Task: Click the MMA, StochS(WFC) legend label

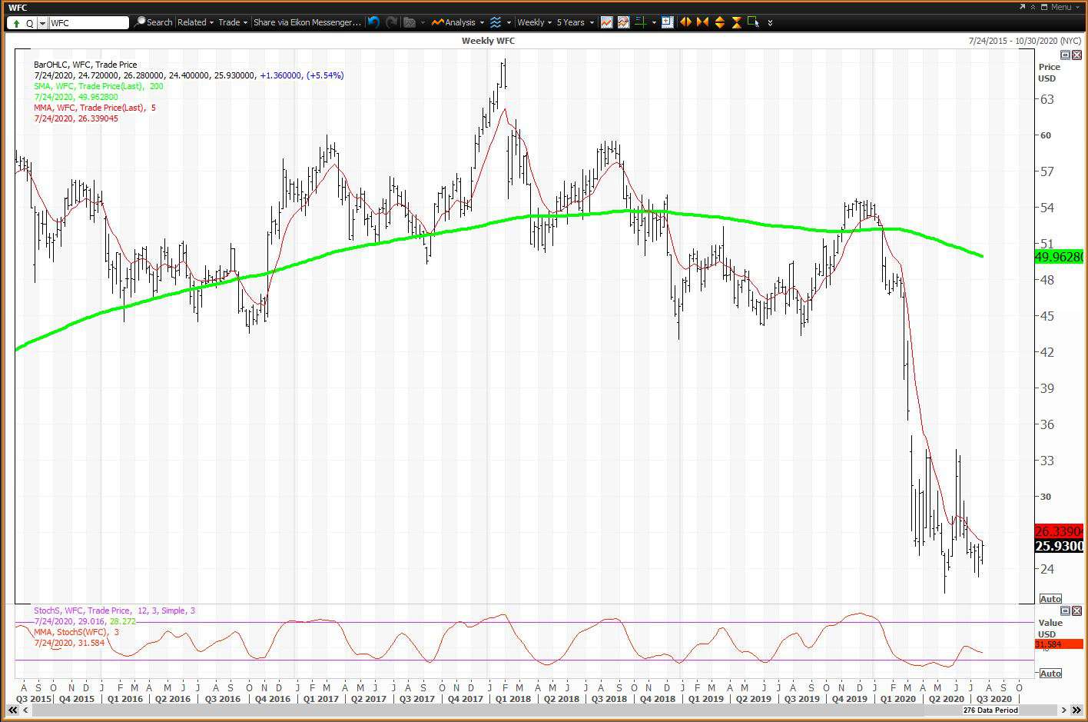Action: coord(76,632)
